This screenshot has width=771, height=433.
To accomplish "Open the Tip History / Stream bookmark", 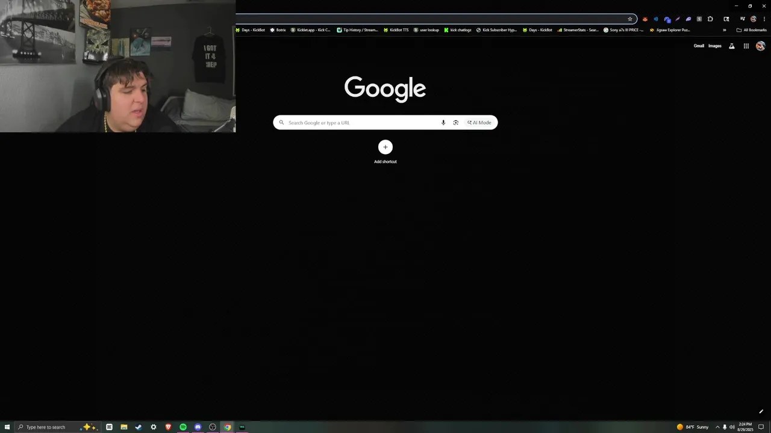I will click(358, 29).
